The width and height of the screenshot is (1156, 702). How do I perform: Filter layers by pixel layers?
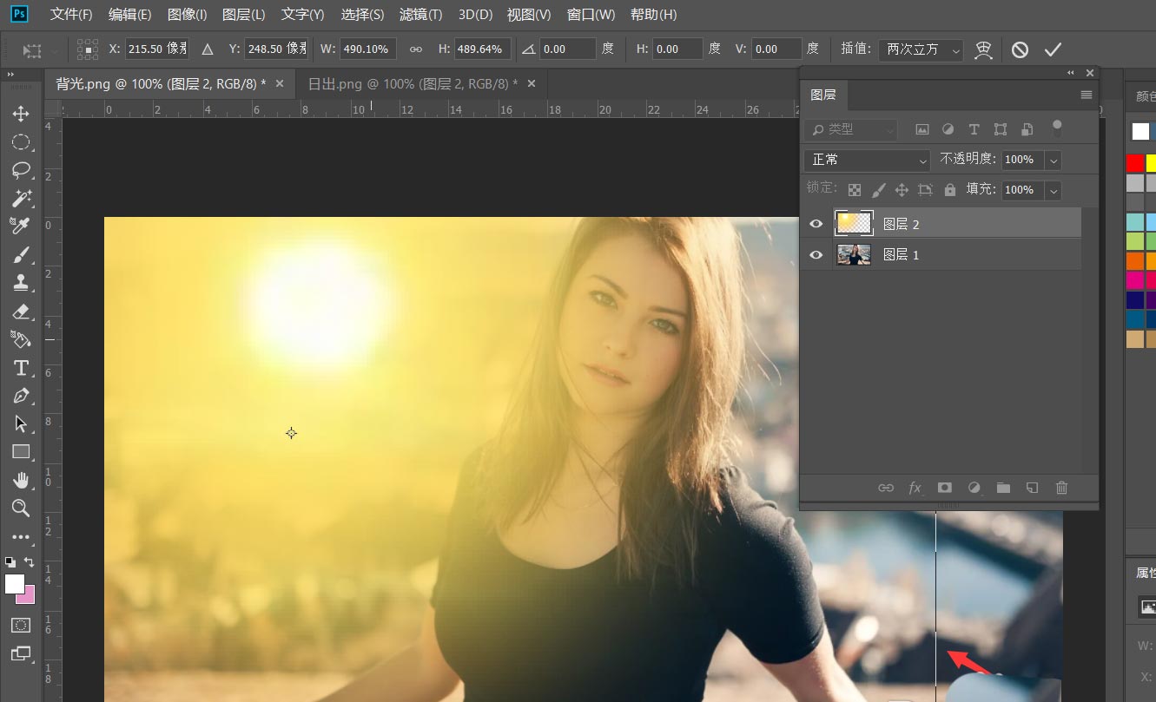tap(922, 129)
